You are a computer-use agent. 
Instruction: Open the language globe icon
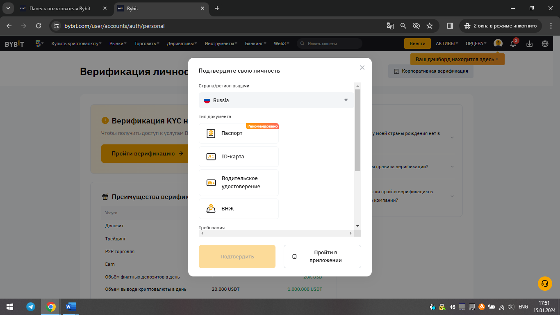tap(545, 43)
